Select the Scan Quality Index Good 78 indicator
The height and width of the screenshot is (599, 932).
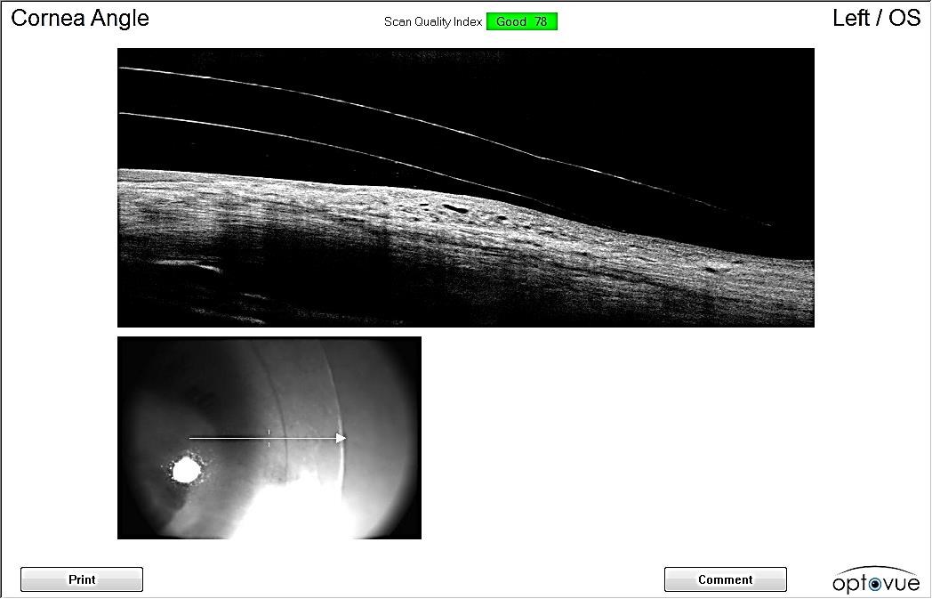[x=522, y=22]
